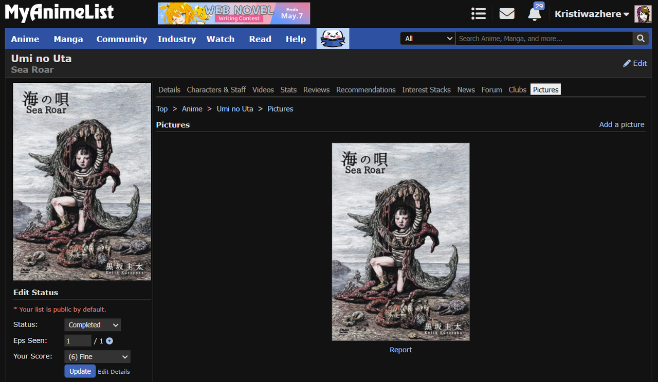Open the search category 'All' dropdown
Screen dimensions: 658x382
point(428,39)
